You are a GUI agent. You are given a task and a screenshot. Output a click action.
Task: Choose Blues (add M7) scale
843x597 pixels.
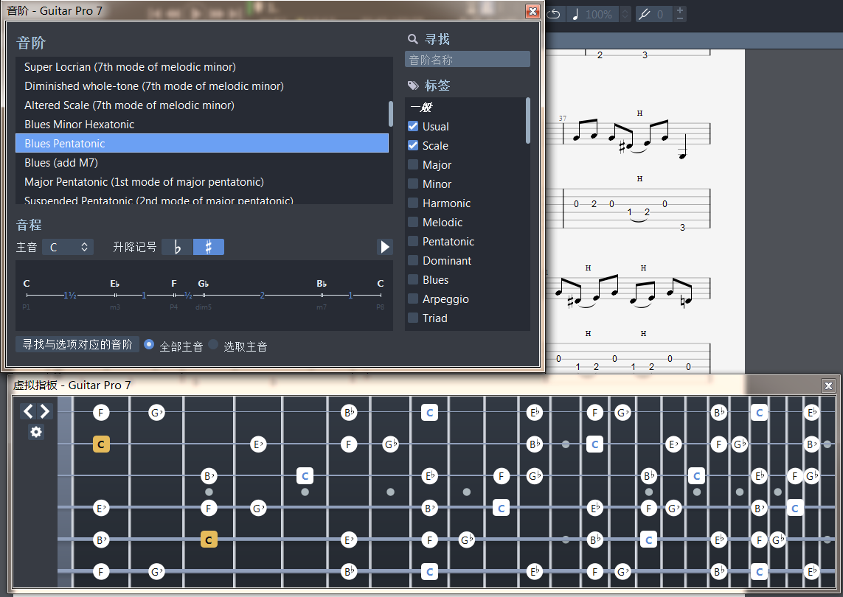coord(61,162)
